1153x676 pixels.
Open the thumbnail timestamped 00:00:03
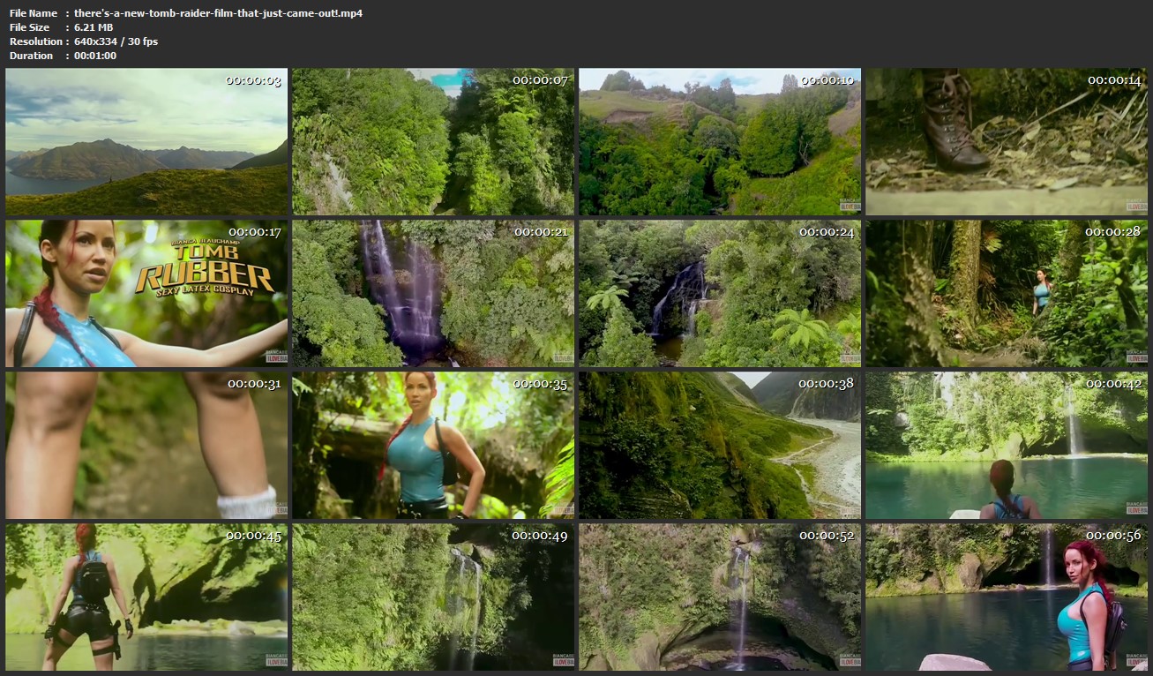pyautogui.click(x=146, y=142)
